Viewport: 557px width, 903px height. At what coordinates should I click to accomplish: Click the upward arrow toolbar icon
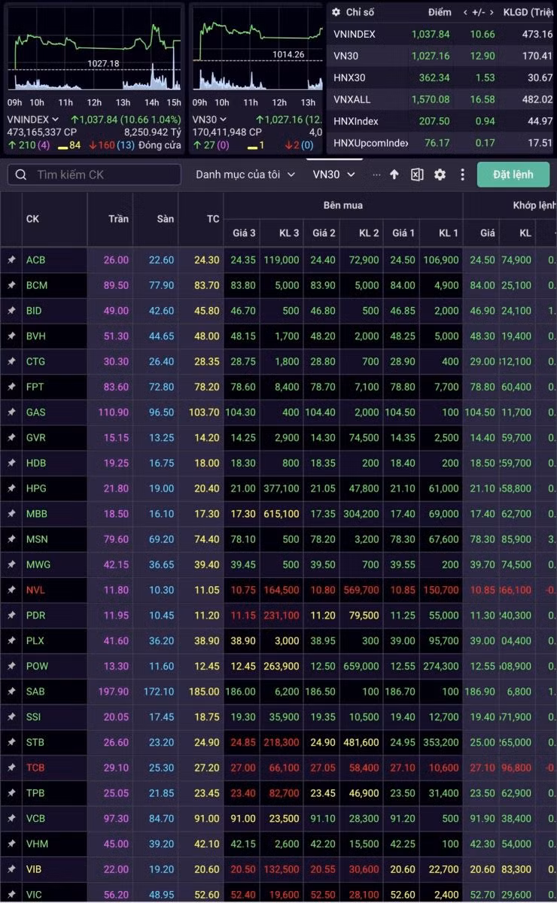pyautogui.click(x=394, y=175)
